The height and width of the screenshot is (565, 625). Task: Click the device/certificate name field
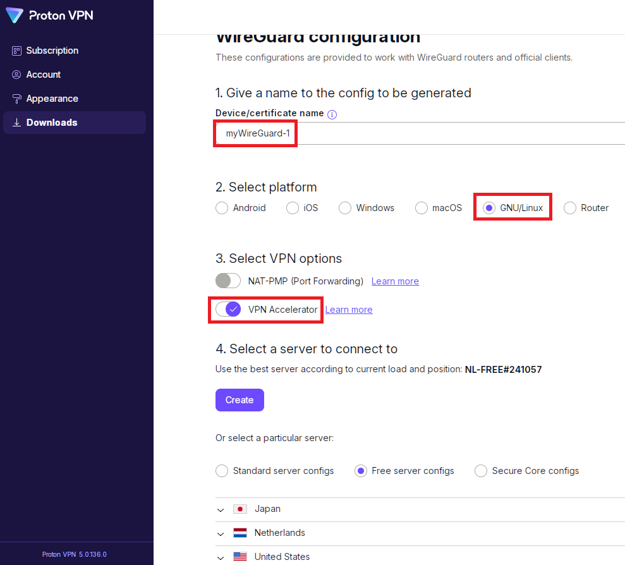tap(417, 134)
